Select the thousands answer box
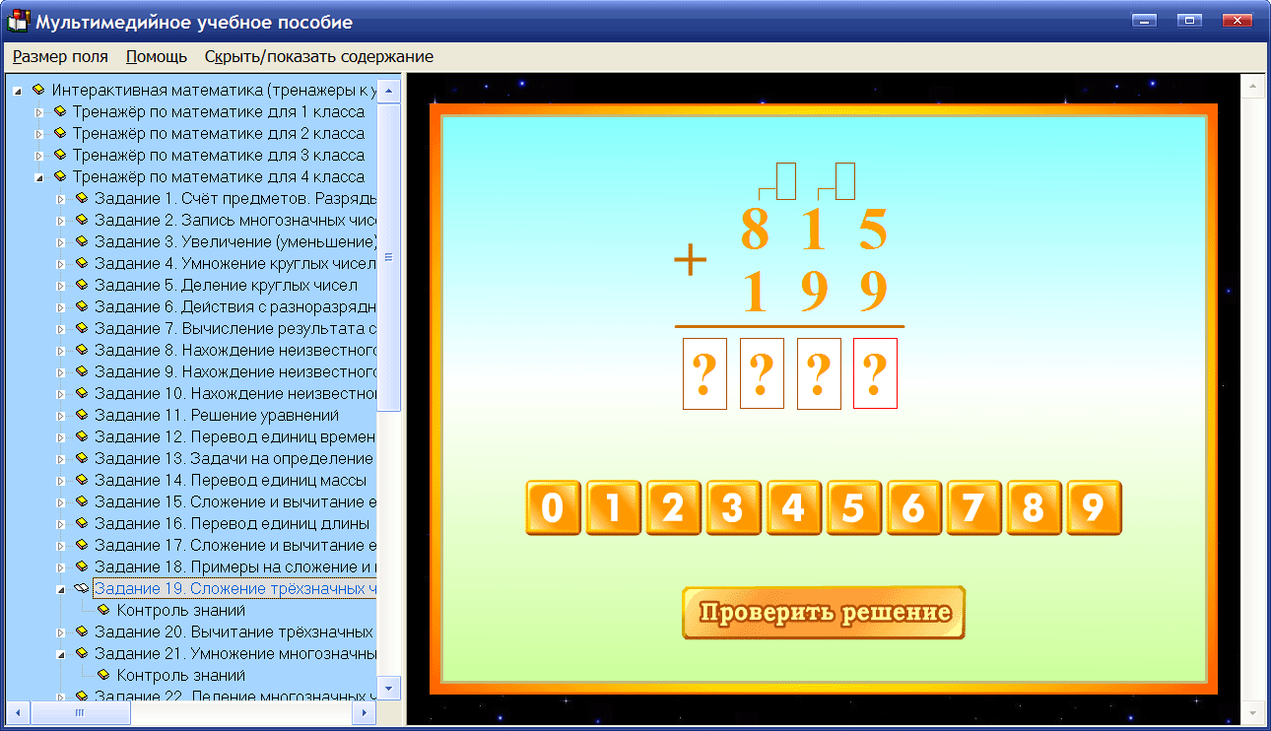1271x731 pixels. coord(704,373)
